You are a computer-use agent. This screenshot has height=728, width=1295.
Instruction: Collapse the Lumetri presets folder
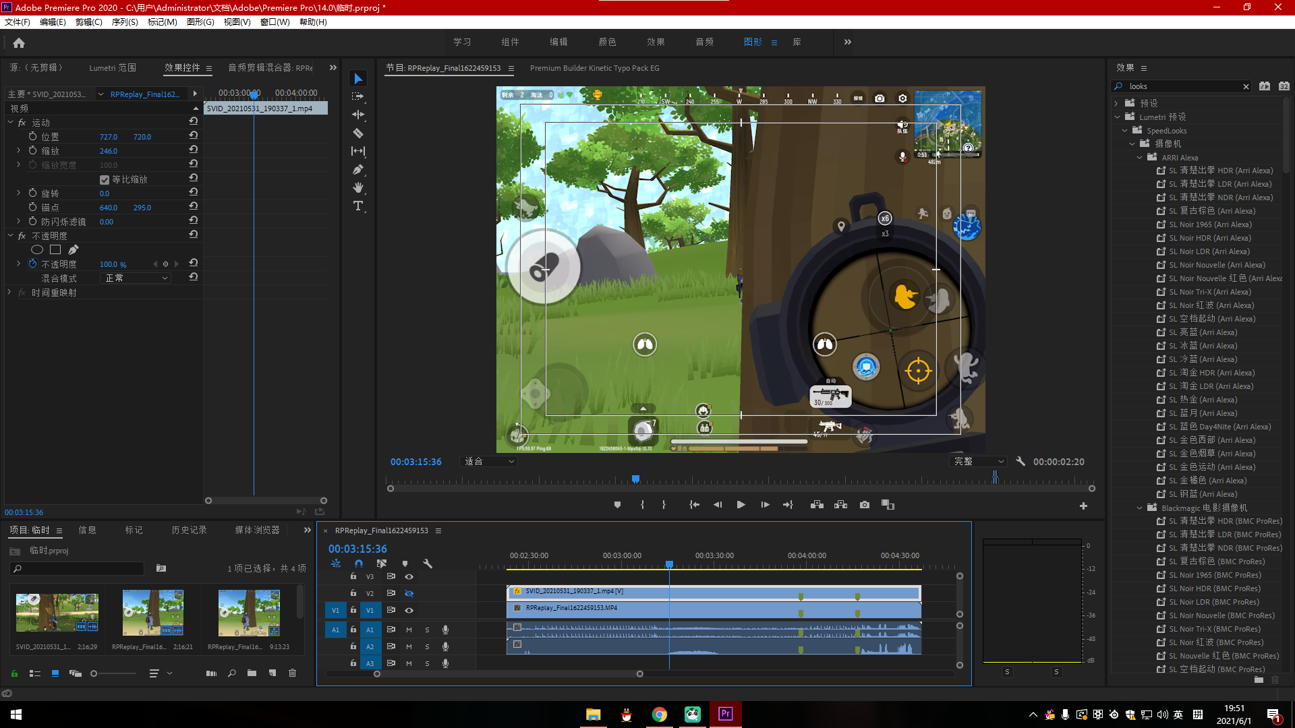(1118, 117)
